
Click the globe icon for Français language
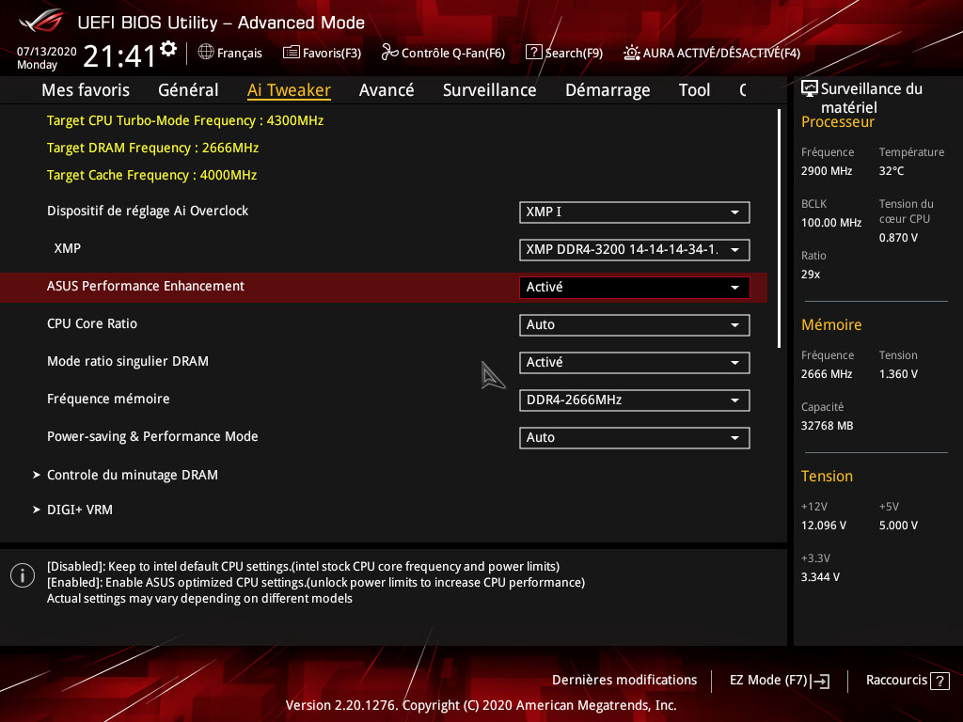[206, 53]
